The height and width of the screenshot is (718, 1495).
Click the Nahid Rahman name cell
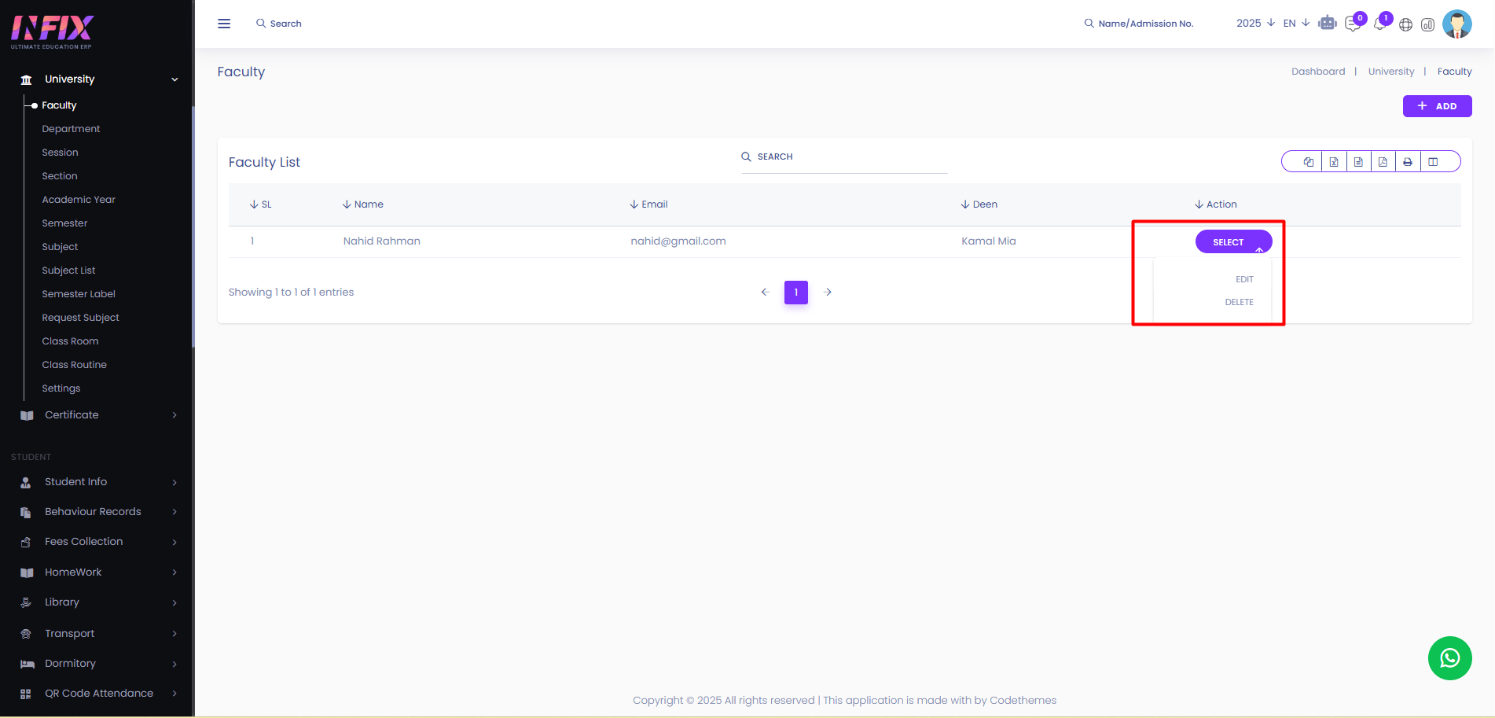tap(381, 241)
